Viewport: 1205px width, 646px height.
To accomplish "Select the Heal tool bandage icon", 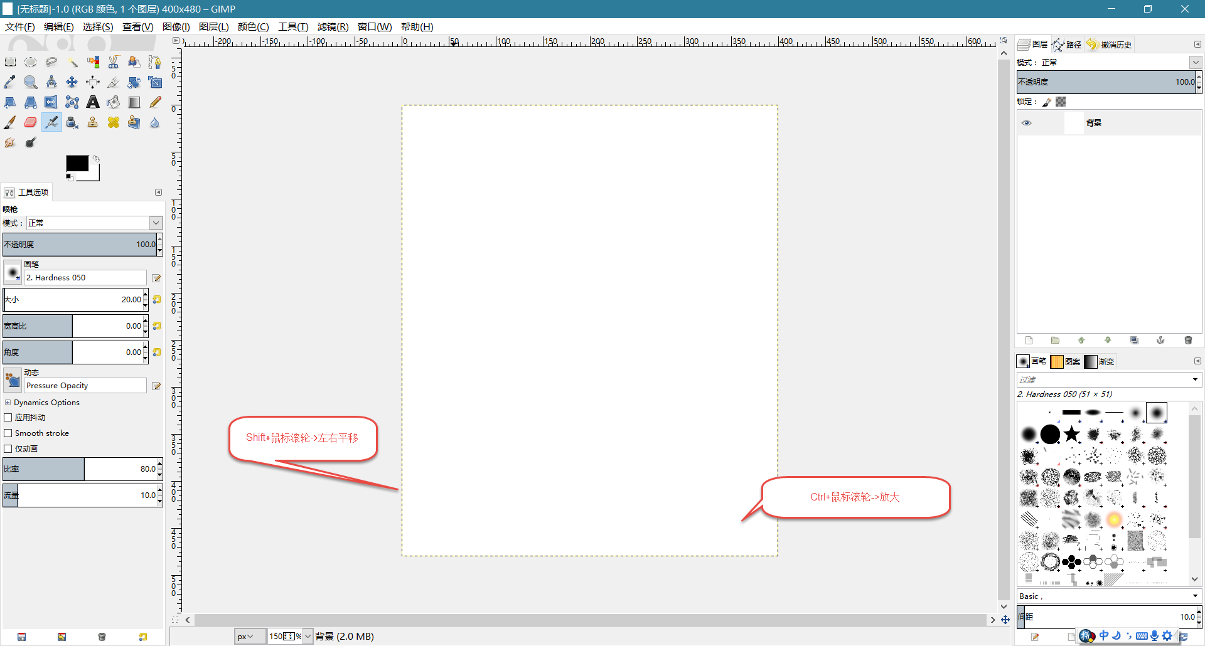I will (x=114, y=122).
